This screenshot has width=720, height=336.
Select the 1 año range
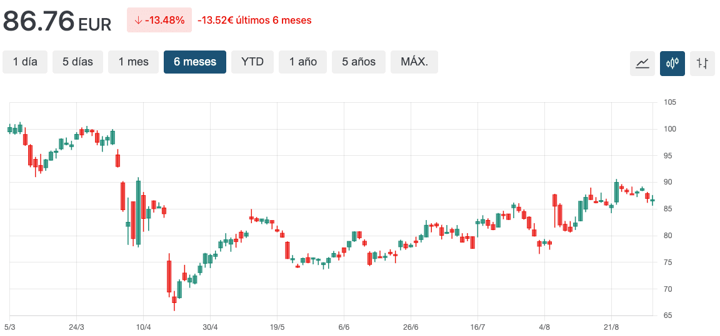tap(302, 62)
